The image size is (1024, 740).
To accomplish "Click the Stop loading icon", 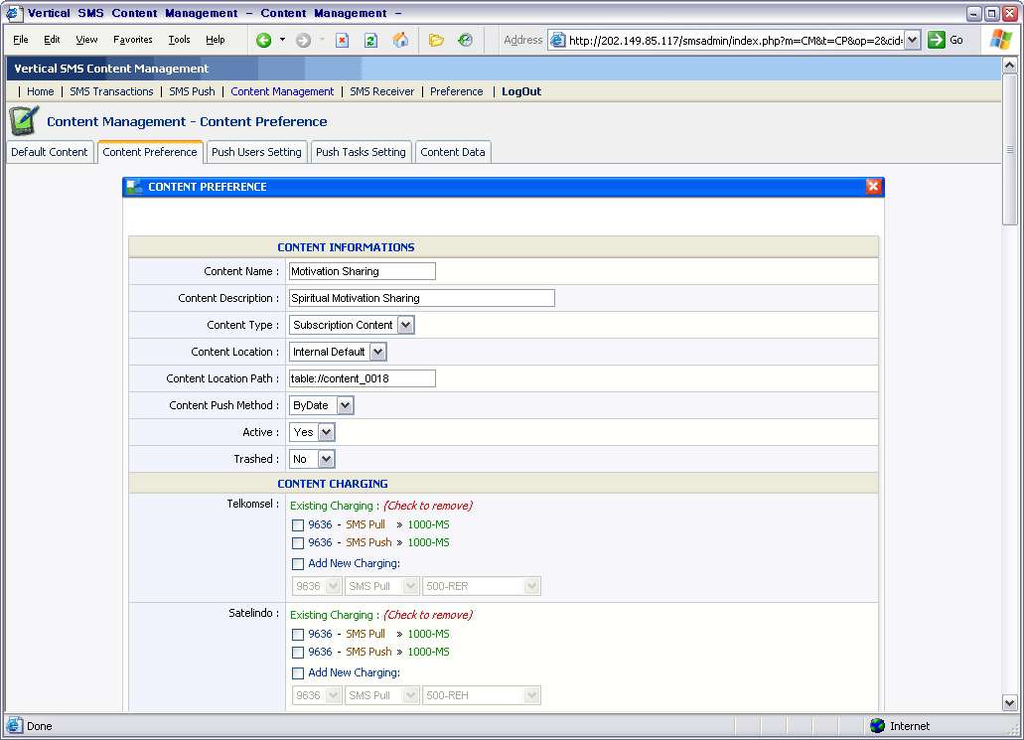I will point(342,40).
